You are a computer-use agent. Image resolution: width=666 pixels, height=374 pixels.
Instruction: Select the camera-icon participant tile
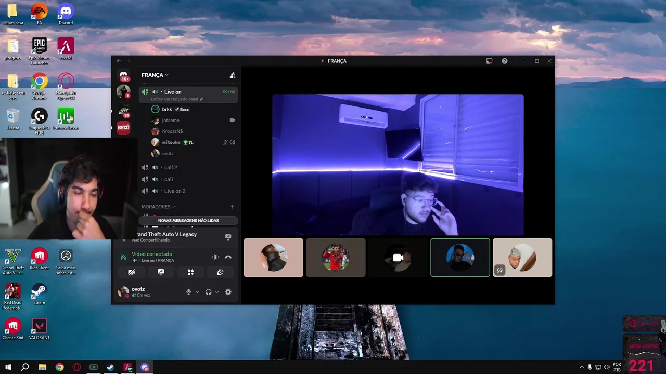coord(398,258)
